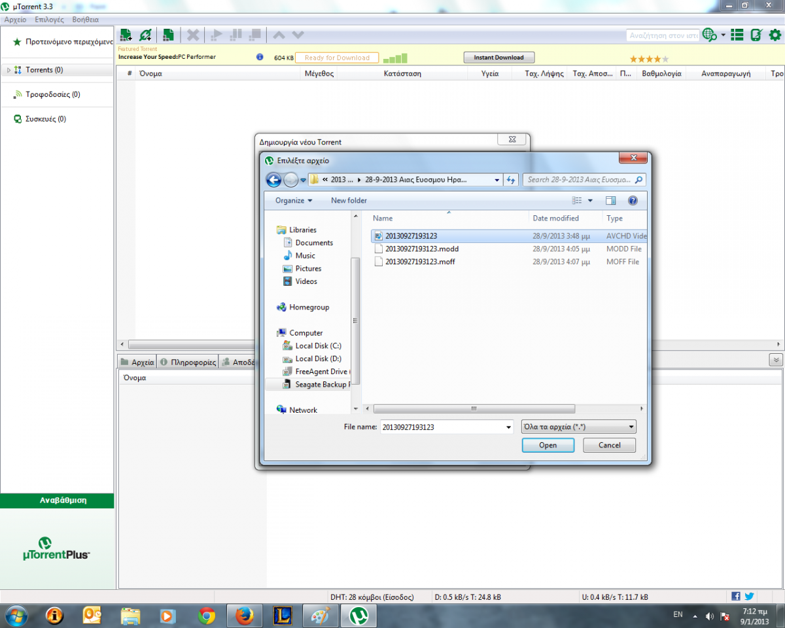The width and height of the screenshot is (785, 628).
Task: Toggle the list view layout icon
Action: click(x=737, y=35)
